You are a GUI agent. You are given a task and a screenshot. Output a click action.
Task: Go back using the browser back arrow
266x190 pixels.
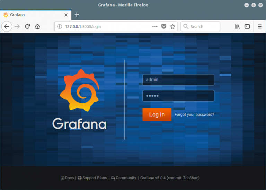tap(7, 26)
